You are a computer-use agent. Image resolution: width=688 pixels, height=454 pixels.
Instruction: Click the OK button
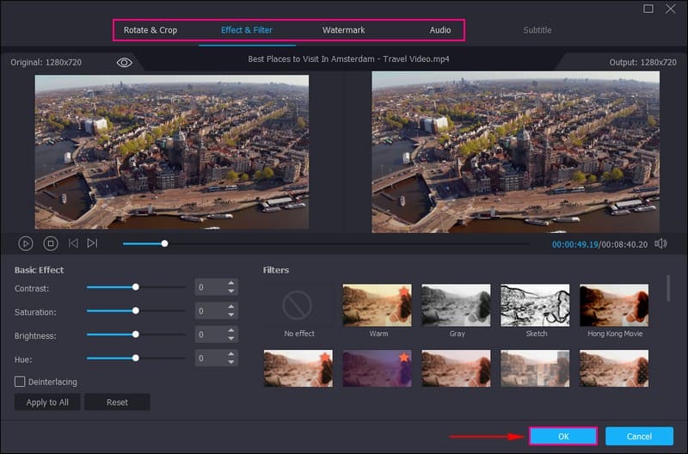coord(562,436)
